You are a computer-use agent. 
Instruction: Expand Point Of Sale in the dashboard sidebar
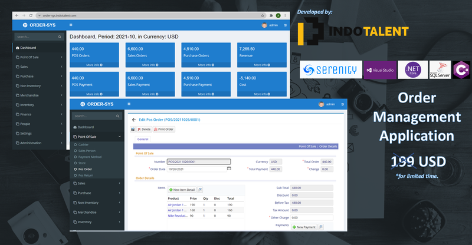pyautogui.click(x=39, y=57)
